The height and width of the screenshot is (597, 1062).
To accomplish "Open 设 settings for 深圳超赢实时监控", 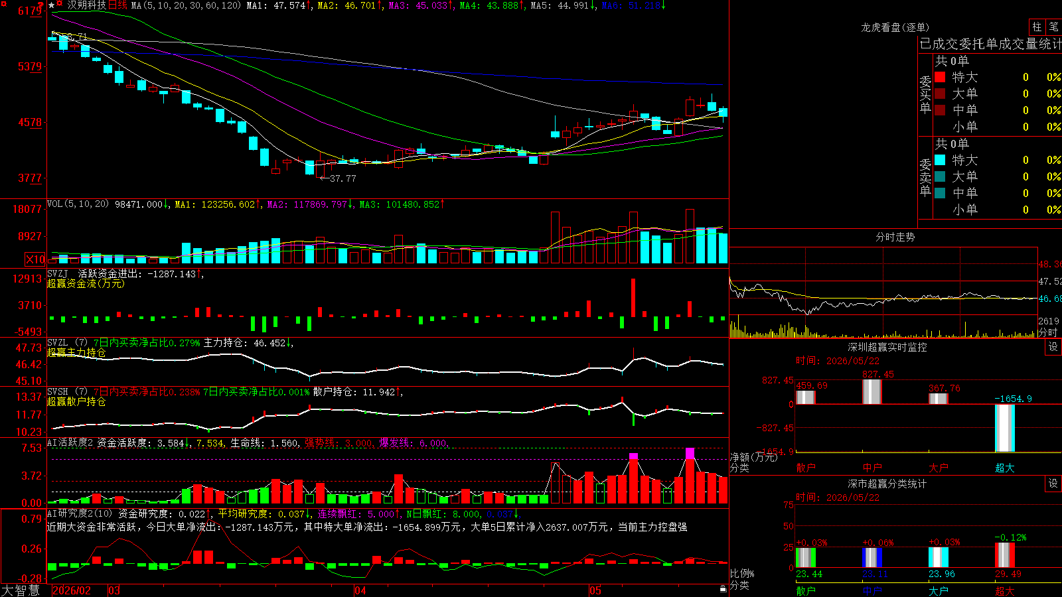I will tap(1053, 347).
